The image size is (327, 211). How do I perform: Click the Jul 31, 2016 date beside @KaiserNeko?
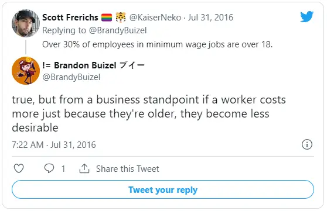210,18
